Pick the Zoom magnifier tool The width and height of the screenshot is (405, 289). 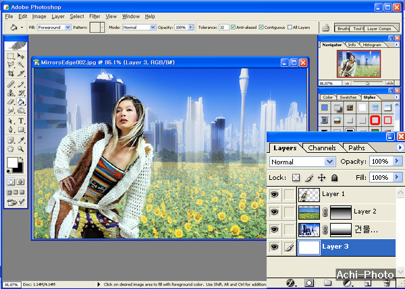point(21,148)
